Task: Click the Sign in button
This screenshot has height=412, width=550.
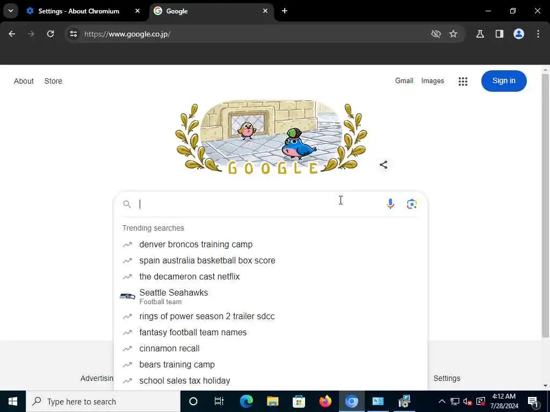Action: pyautogui.click(x=504, y=81)
